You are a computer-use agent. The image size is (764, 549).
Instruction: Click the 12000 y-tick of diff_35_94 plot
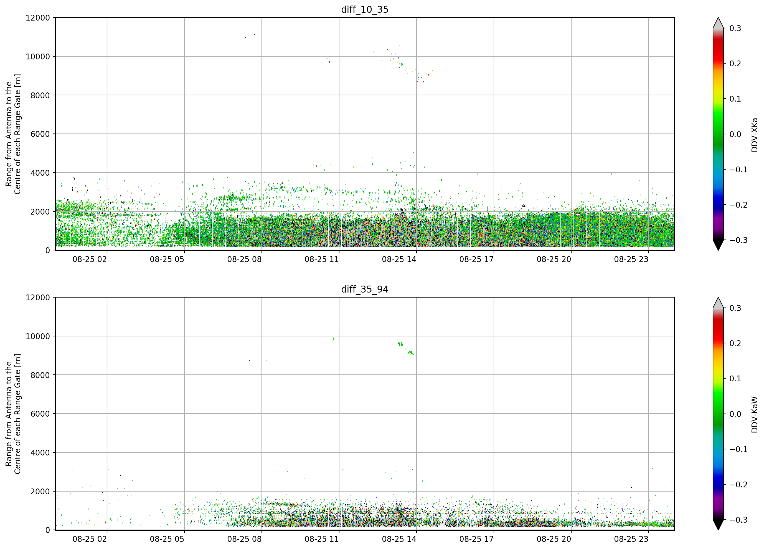pyautogui.click(x=38, y=298)
